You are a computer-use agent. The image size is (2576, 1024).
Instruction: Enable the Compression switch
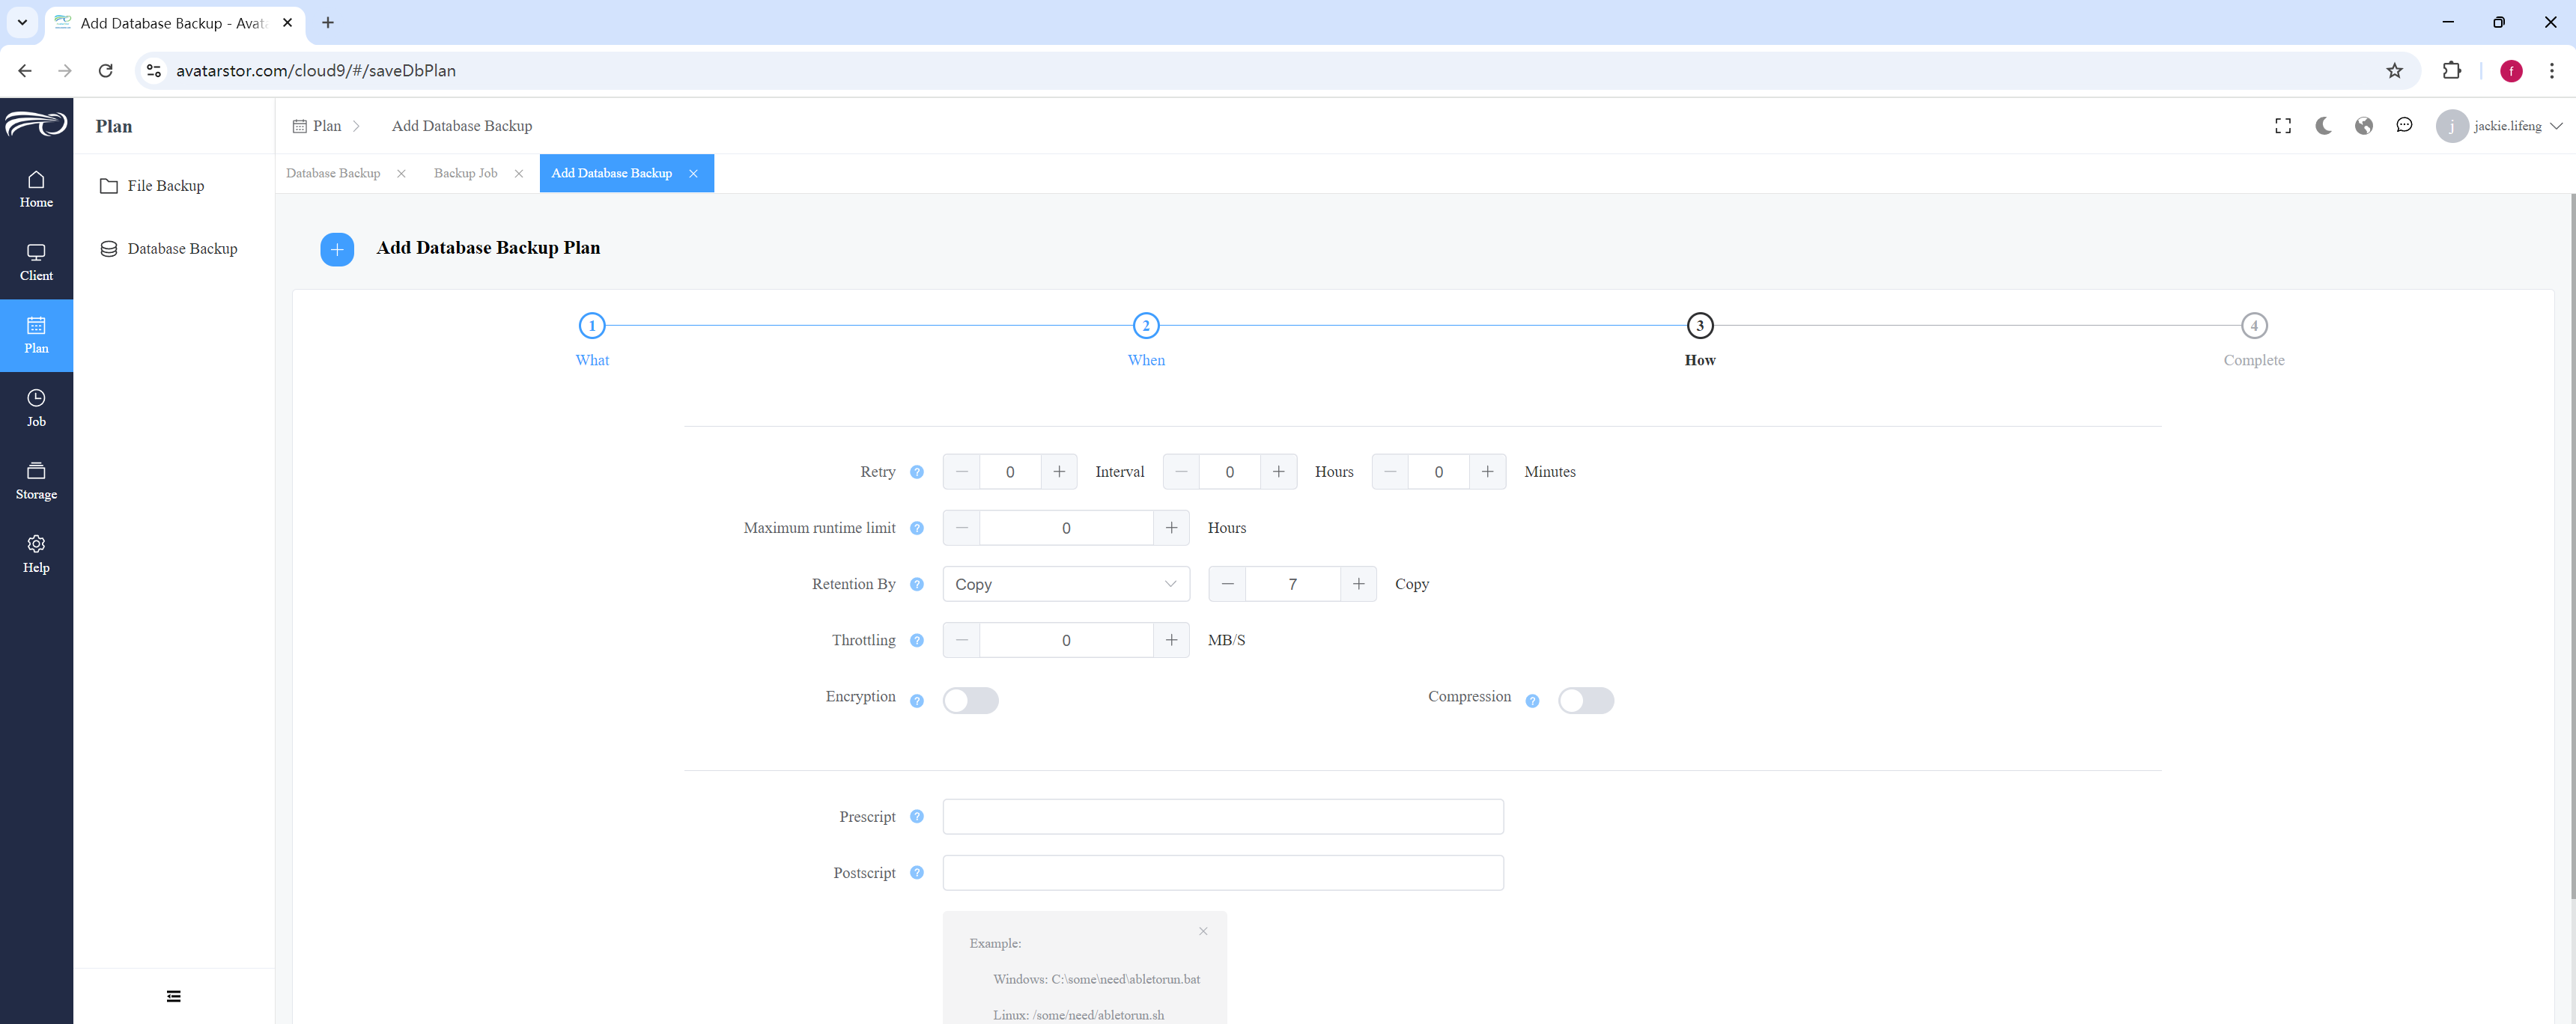(x=1586, y=700)
